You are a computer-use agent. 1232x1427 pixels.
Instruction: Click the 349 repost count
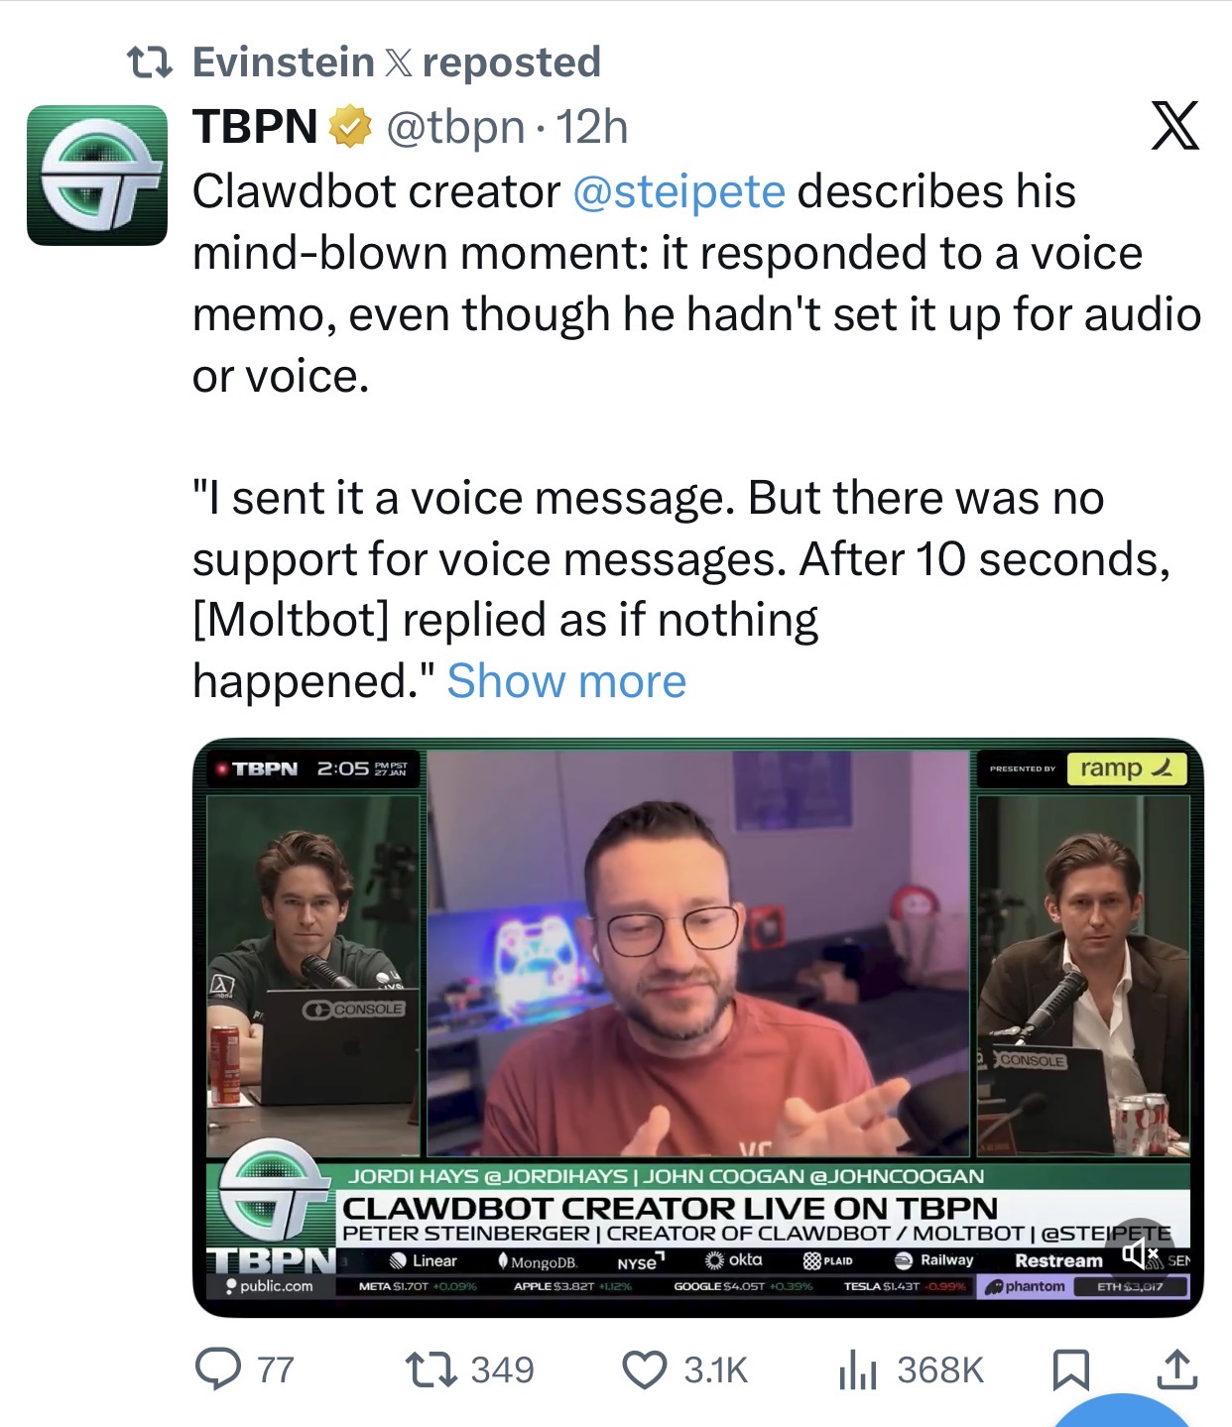coord(502,1369)
